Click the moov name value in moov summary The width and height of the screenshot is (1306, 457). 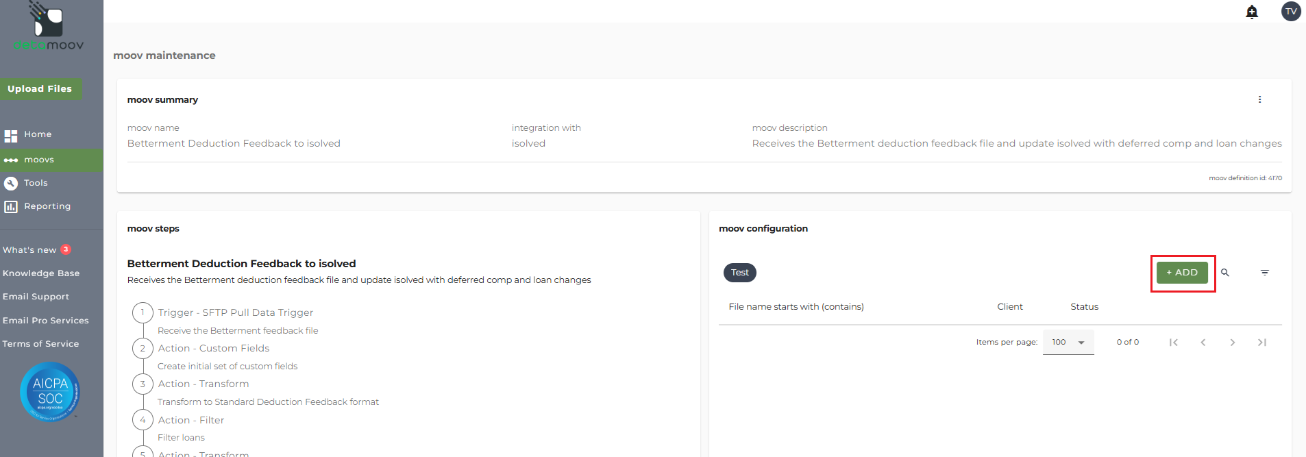coord(234,143)
